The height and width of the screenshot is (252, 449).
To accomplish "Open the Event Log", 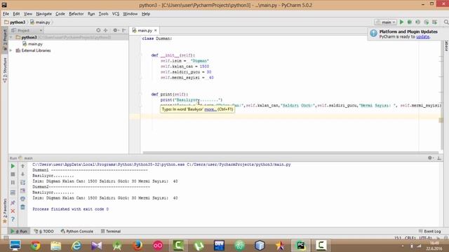I will coord(430,231).
